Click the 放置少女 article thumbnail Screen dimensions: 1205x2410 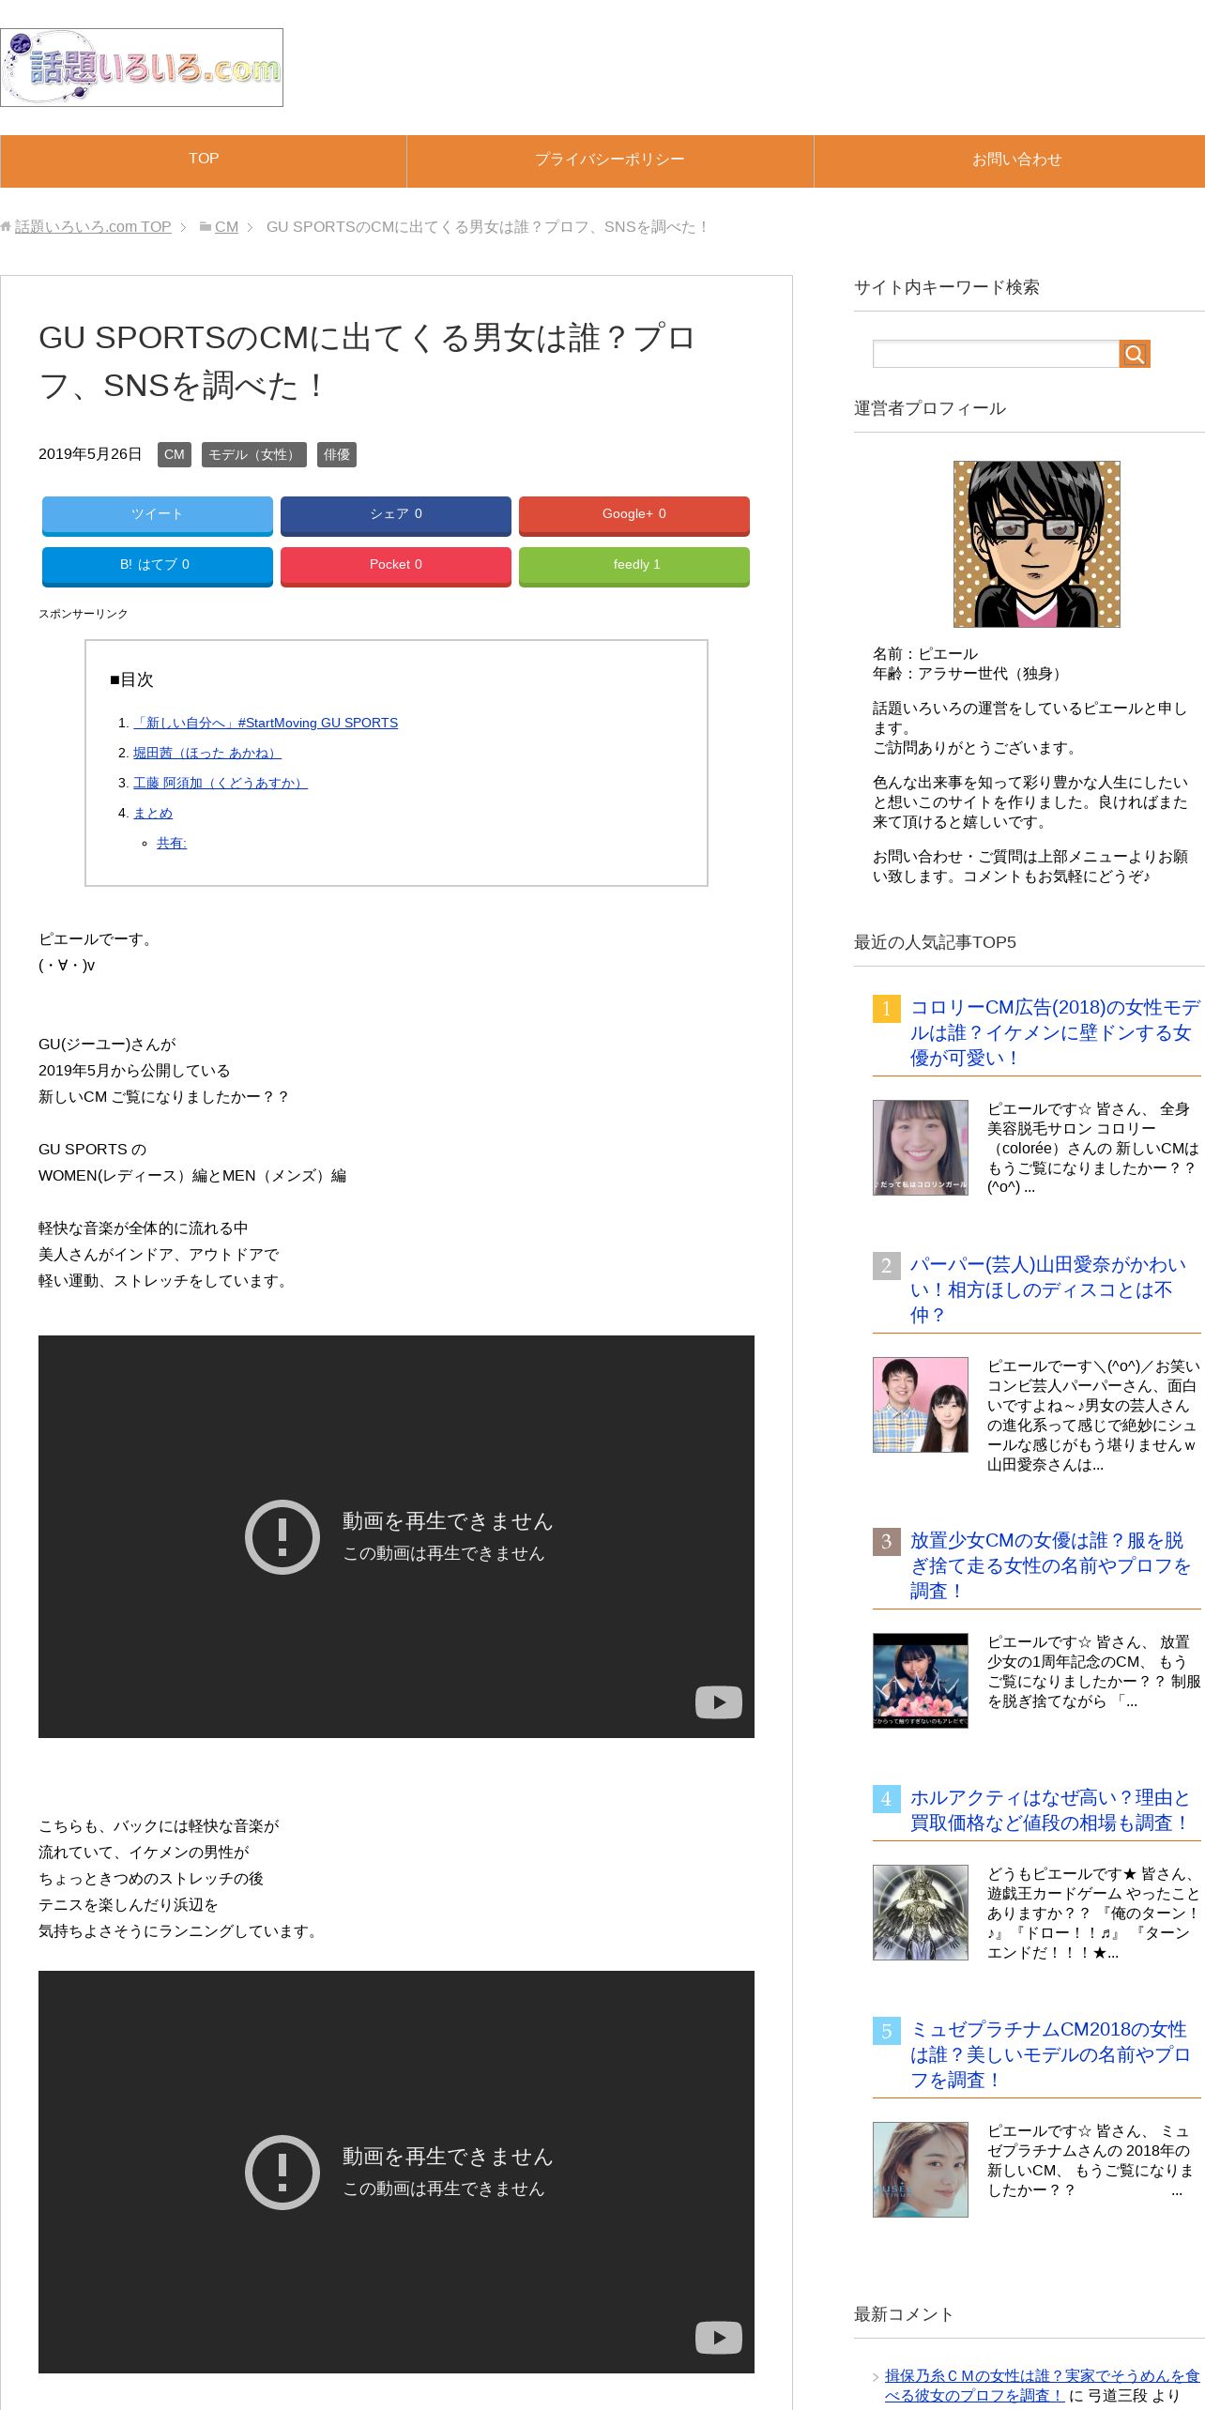pyautogui.click(x=921, y=1681)
